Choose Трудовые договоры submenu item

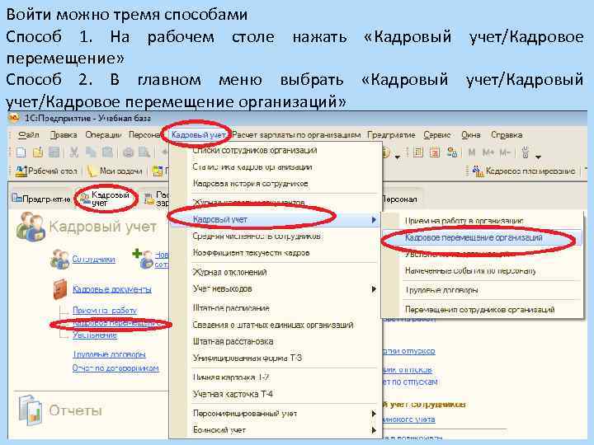click(441, 290)
